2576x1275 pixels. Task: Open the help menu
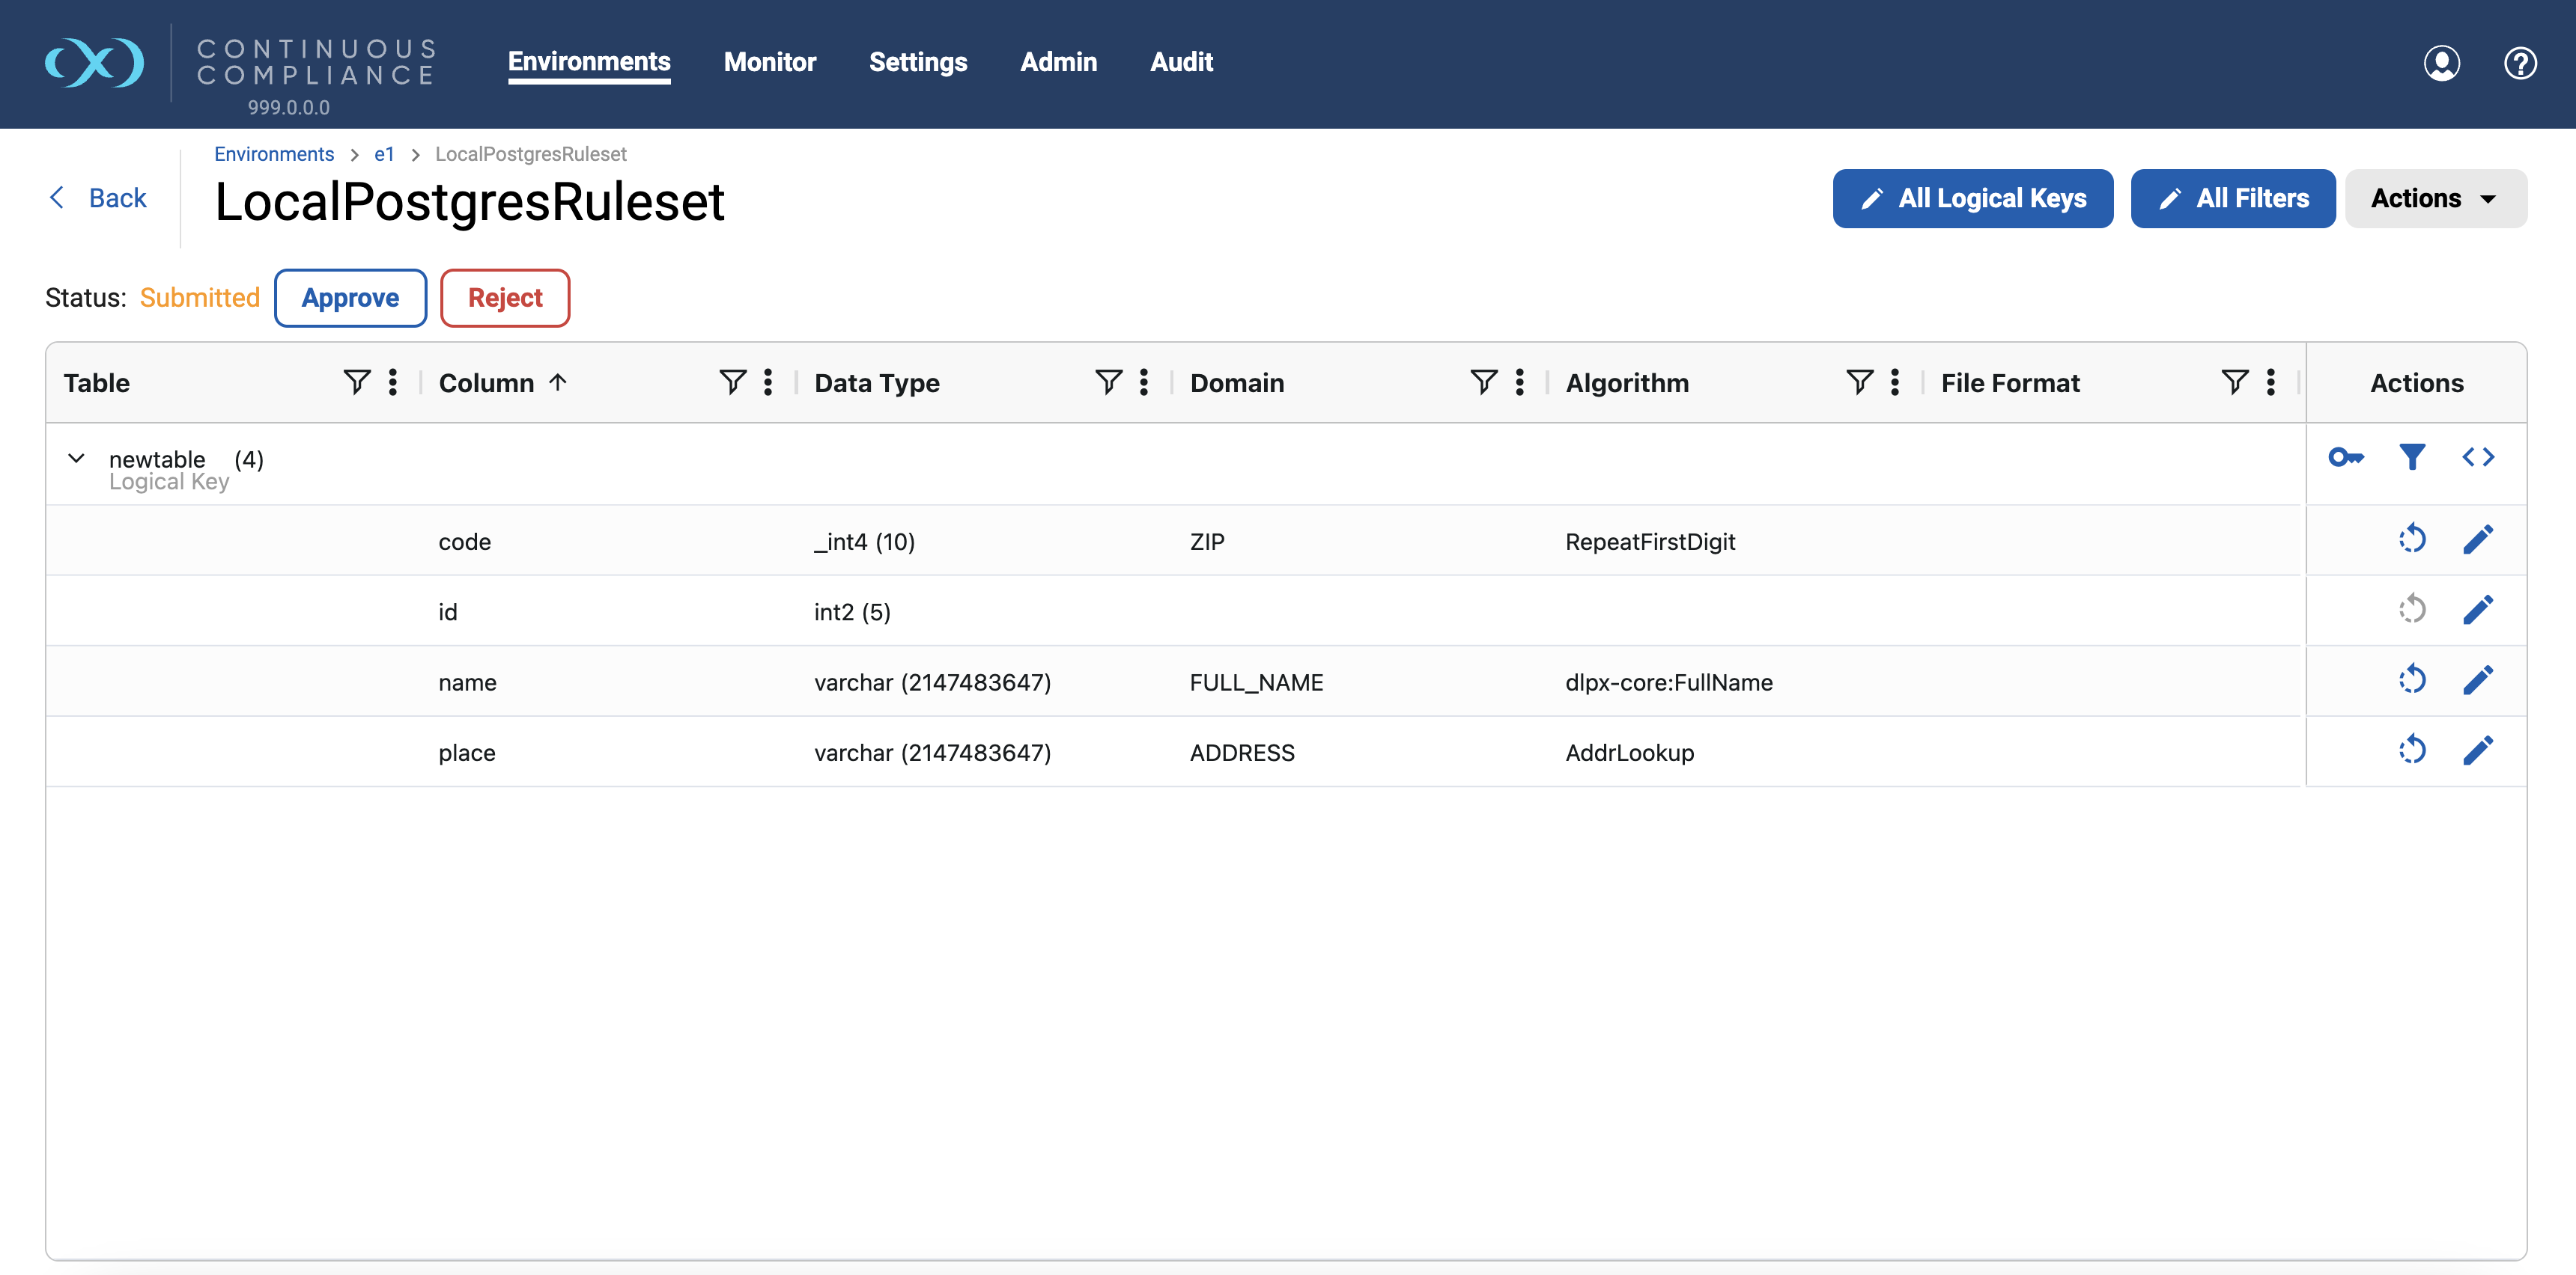click(x=2520, y=63)
